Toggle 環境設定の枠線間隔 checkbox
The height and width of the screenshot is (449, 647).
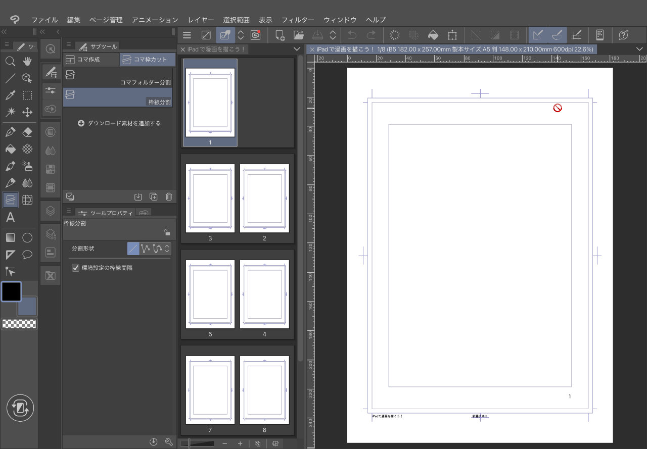coord(76,268)
